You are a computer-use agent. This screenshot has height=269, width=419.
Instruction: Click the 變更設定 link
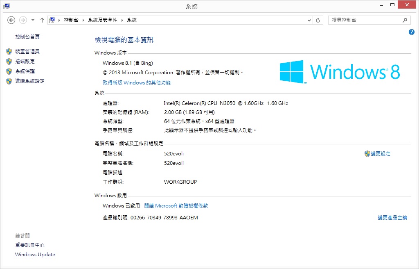(x=381, y=153)
